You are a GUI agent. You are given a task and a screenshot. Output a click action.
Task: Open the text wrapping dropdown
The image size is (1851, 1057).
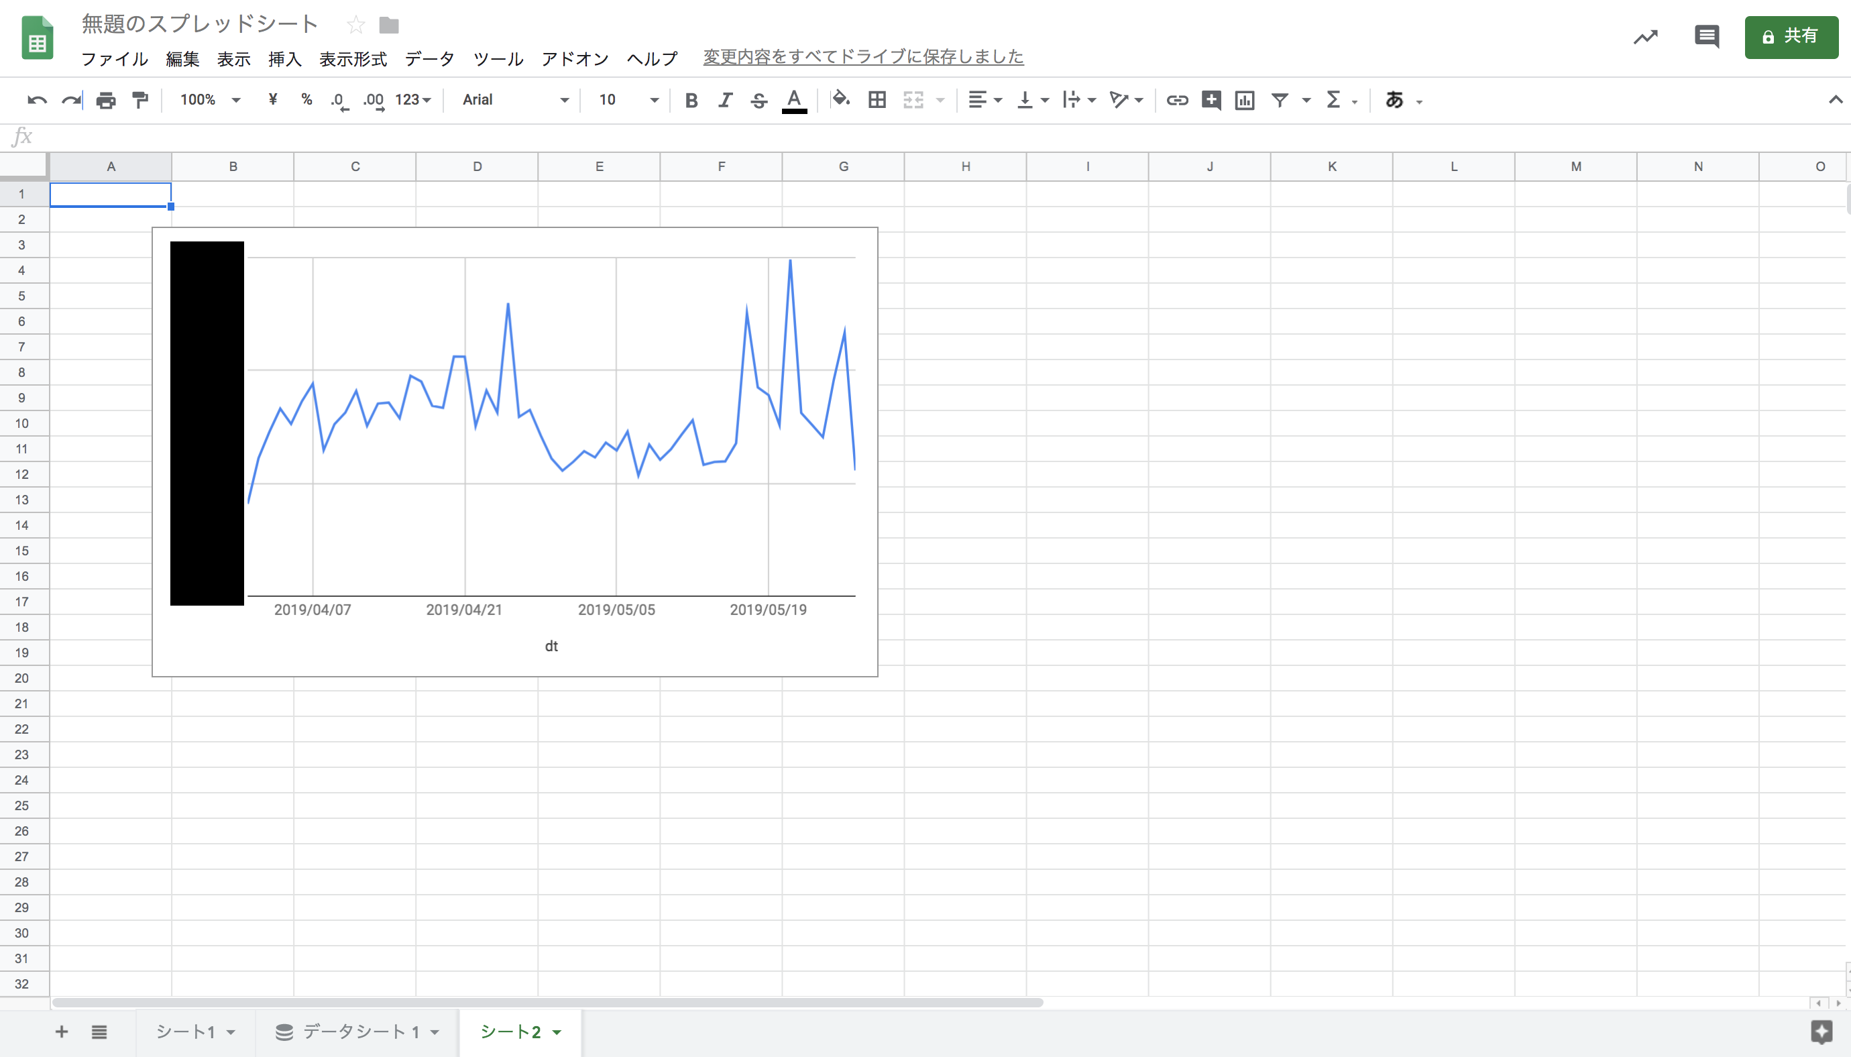(1078, 100)
